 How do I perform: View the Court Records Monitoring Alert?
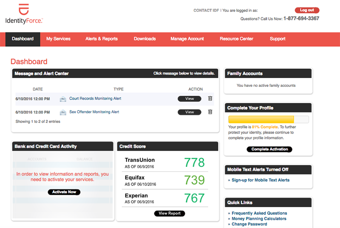(189, 99)
